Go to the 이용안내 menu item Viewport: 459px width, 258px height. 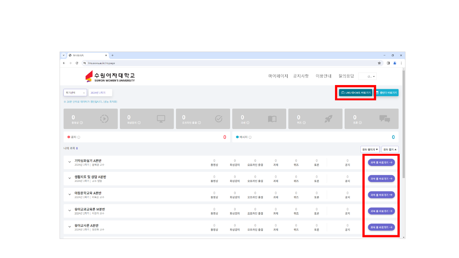point(324,76)
